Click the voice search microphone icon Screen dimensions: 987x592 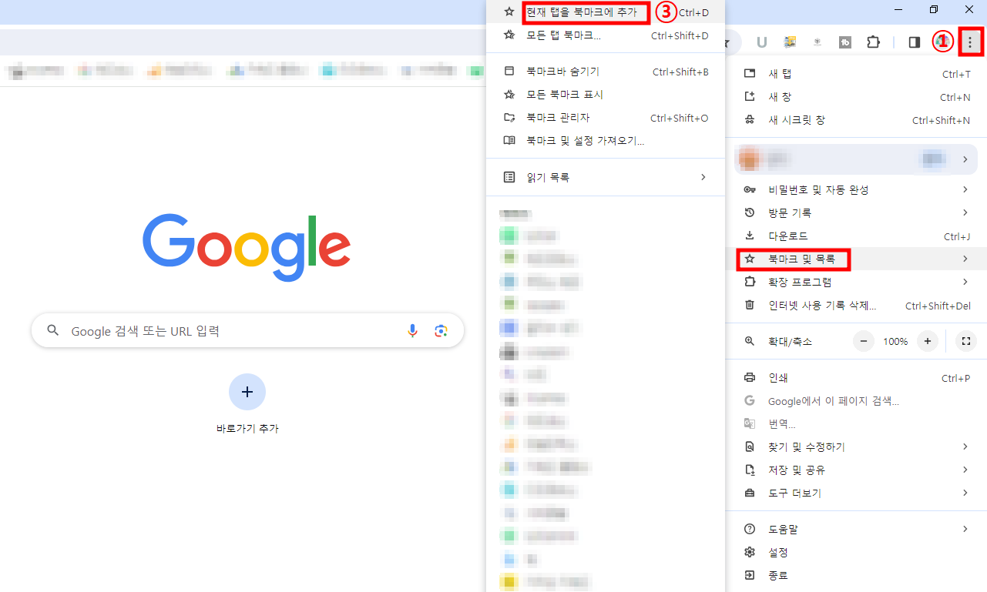point(412,329)
